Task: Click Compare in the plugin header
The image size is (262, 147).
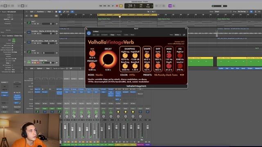Action: click(104, 35)
